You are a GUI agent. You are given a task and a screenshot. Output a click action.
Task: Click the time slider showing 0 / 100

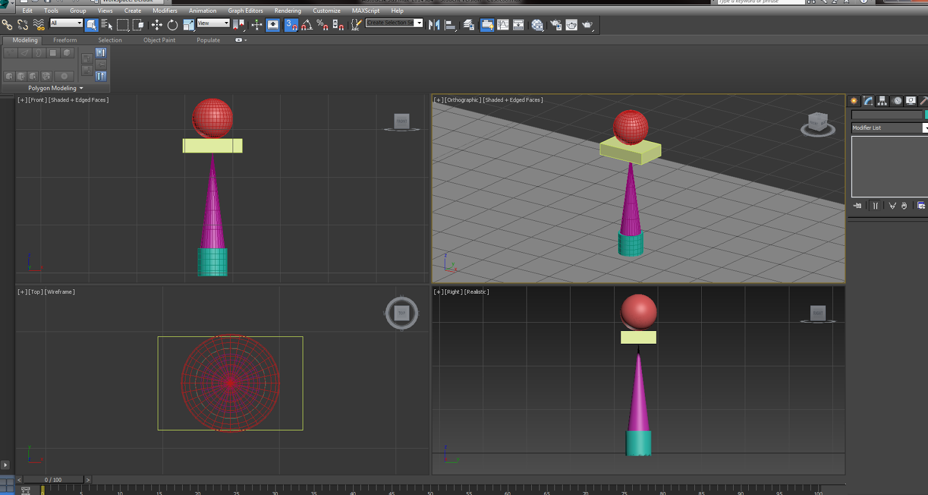click(x=53, y=479)
